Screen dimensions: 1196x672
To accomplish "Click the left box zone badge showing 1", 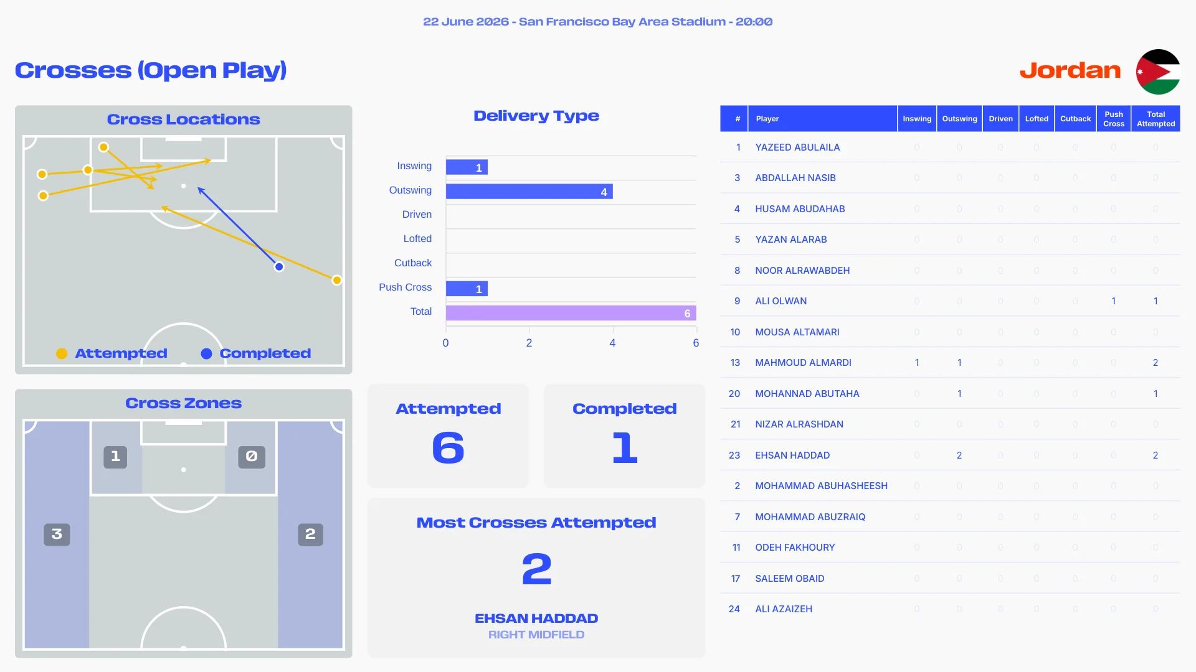I will tap(115, 457).
